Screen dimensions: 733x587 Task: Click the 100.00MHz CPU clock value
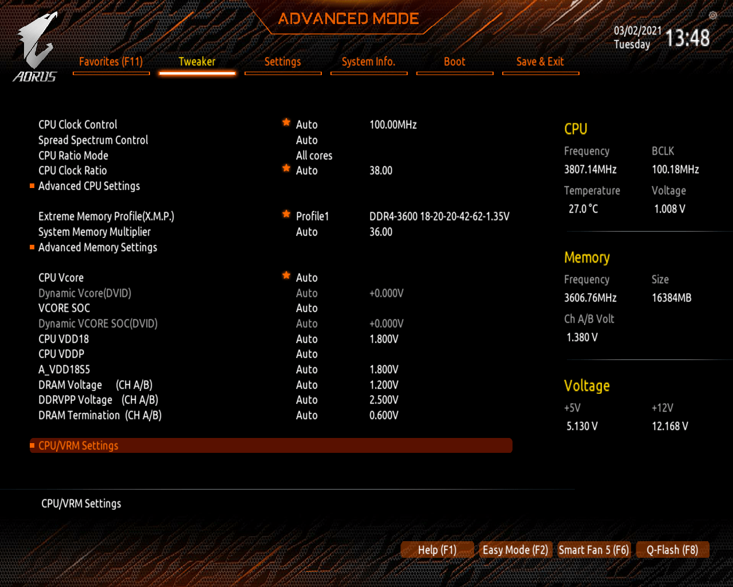point(393,124)
